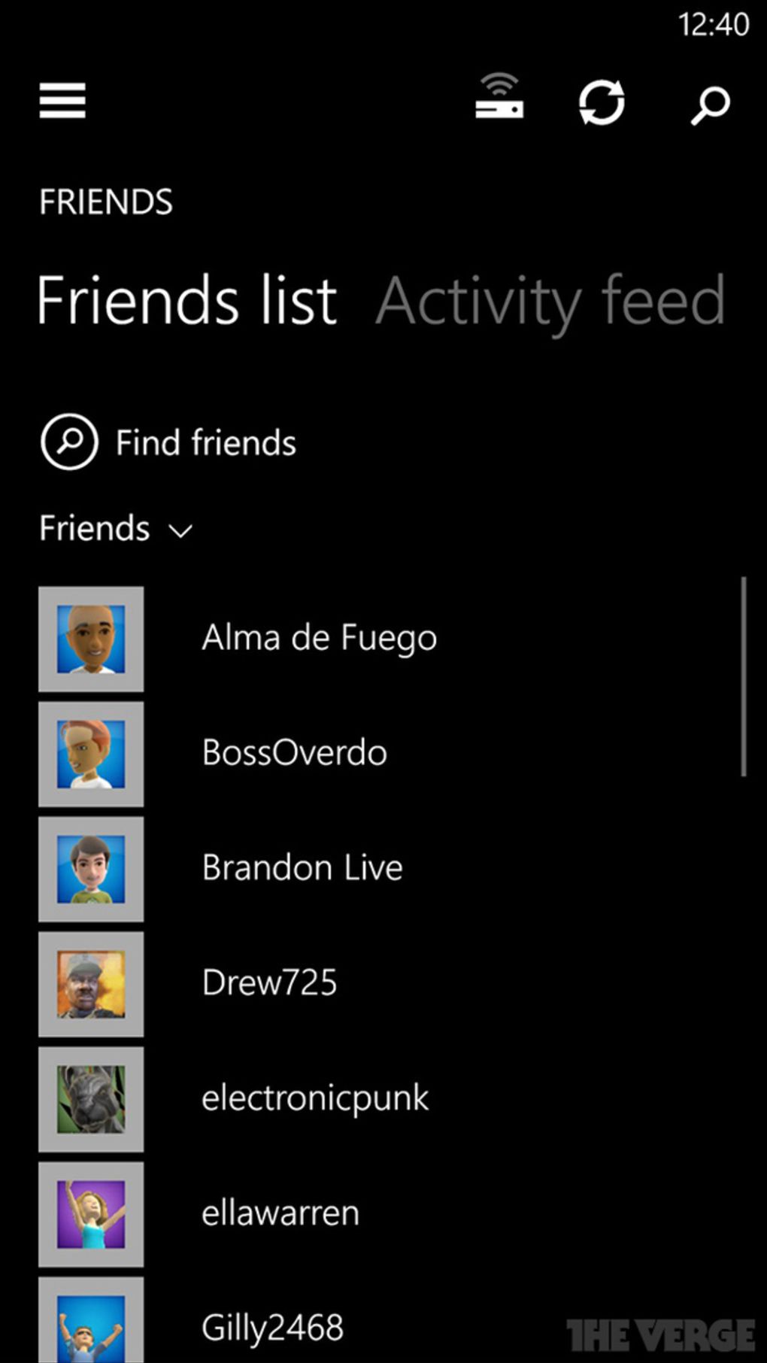Tap electronicpunk's avatar tile

point(91,1100)
